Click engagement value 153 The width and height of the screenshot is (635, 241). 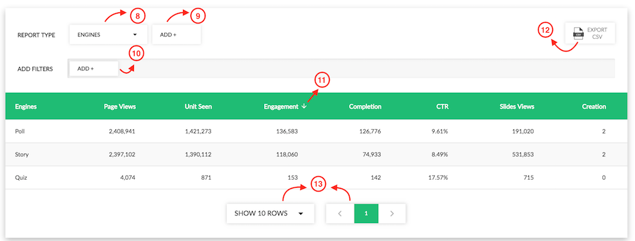click(293, 177)
